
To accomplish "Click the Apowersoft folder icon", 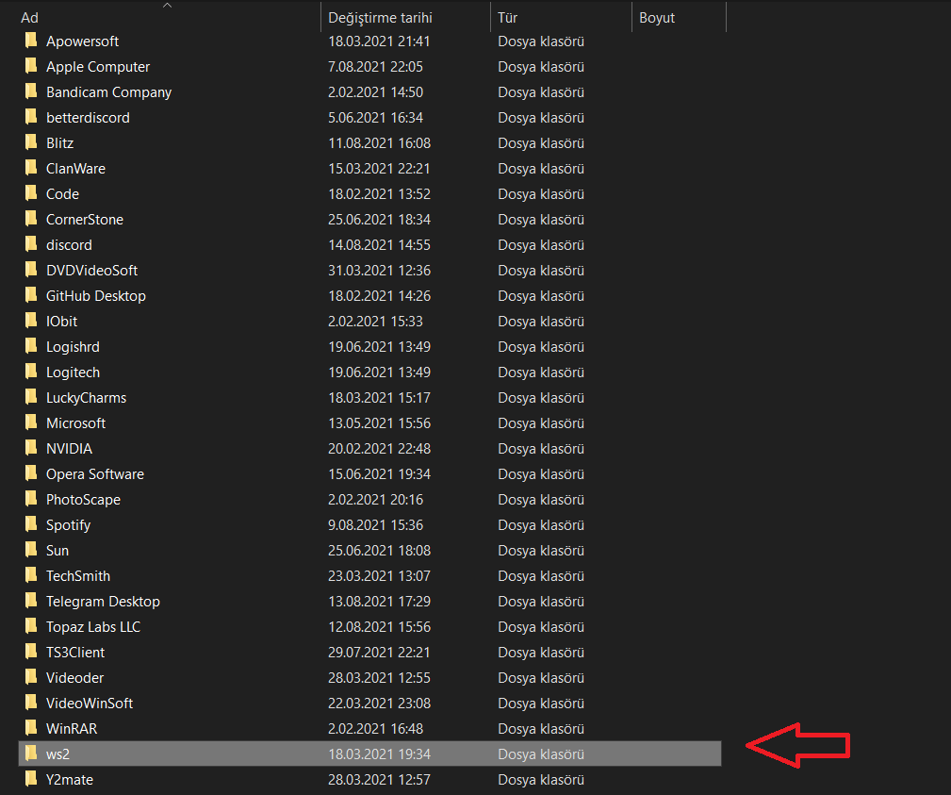I will [x=31, y=41].
